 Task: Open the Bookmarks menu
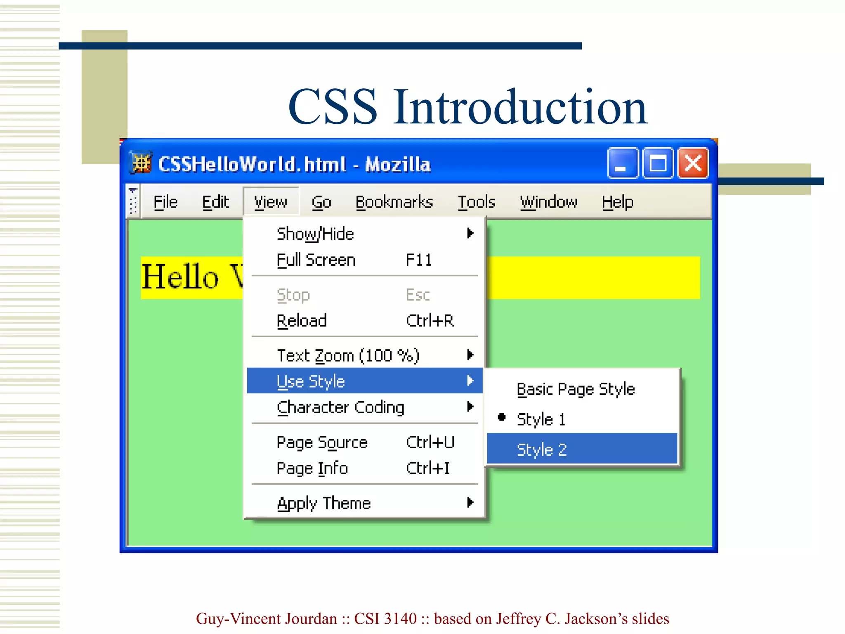coord(394,202)
